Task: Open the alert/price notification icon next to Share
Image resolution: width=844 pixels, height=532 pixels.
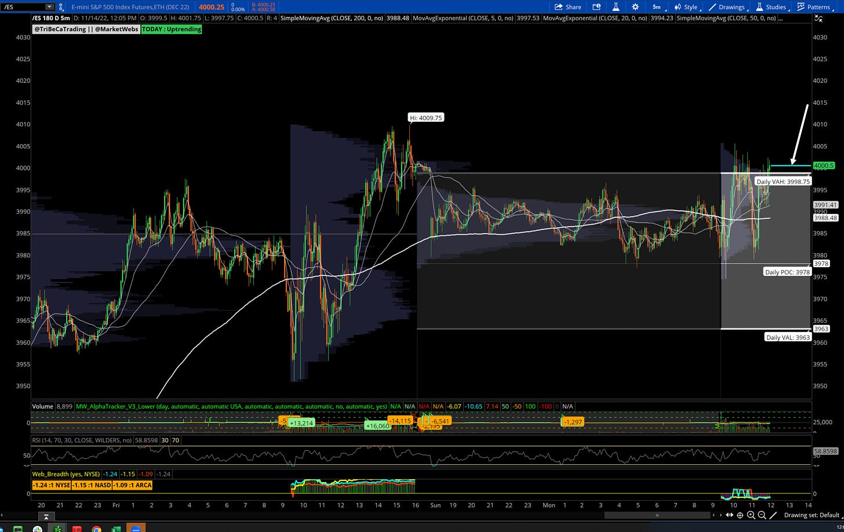Action: click(596, 7)
